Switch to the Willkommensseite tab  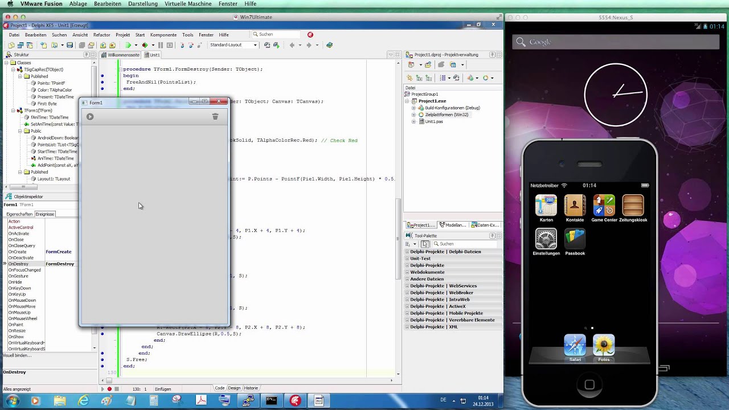pos(120,55)
